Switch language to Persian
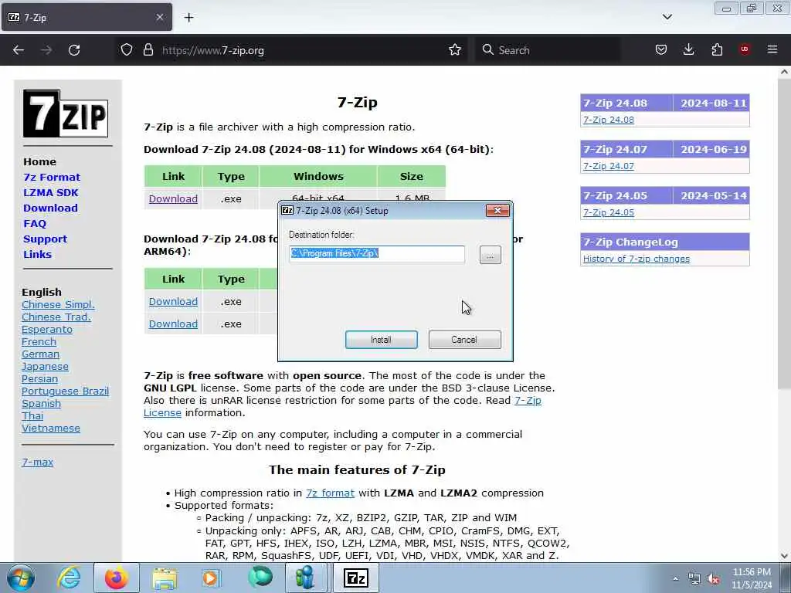791x593 pixels. [x=40, y=378]
